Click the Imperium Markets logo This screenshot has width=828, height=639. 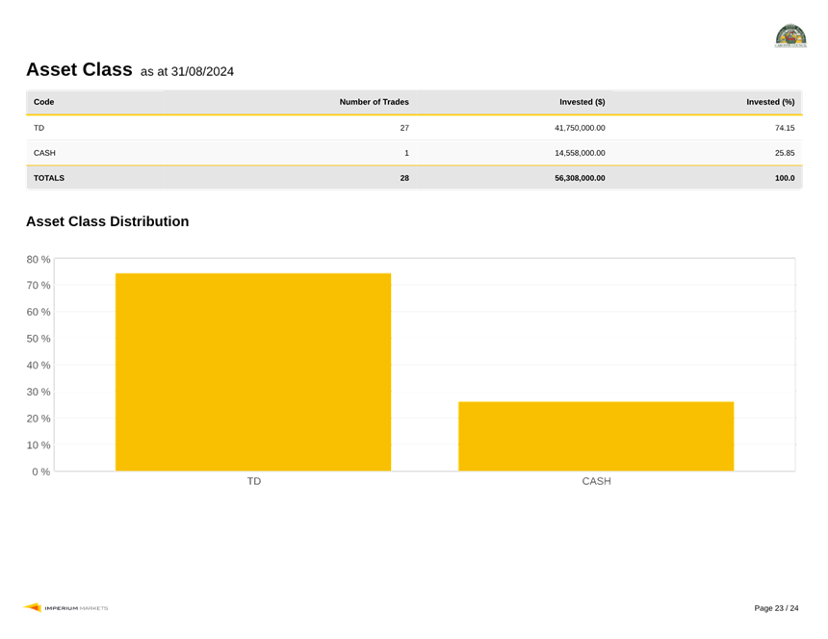65,608
